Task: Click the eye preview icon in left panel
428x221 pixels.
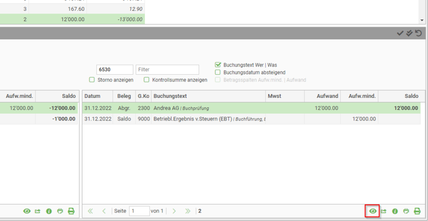Action: (x=27, y=211)
